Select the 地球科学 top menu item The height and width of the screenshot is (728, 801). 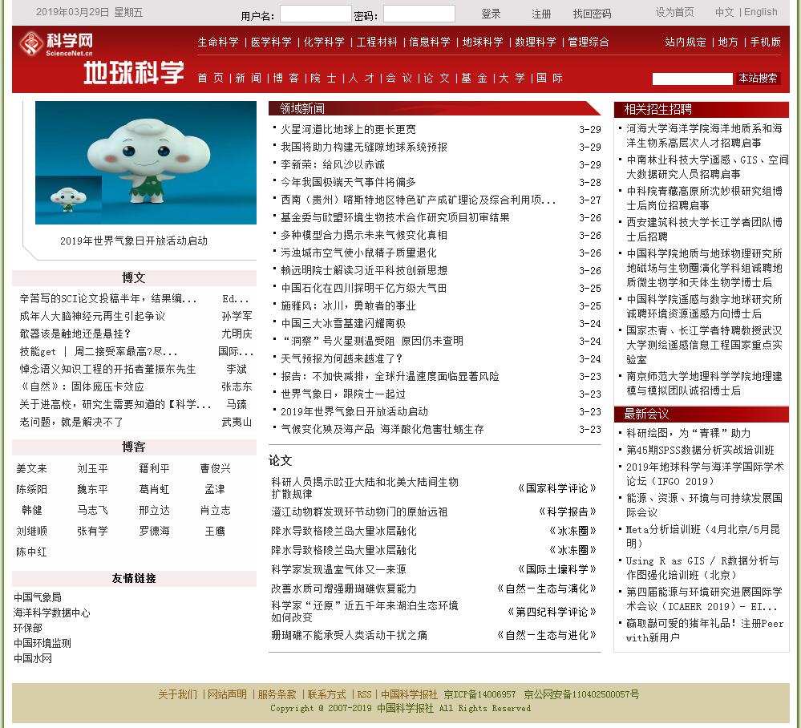483,42
